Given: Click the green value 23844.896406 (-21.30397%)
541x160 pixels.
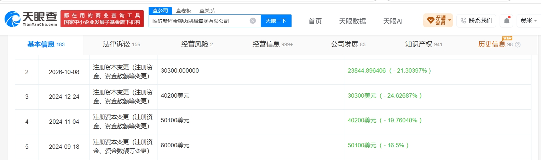Looking at the screenshot, I should pos(390,70).
